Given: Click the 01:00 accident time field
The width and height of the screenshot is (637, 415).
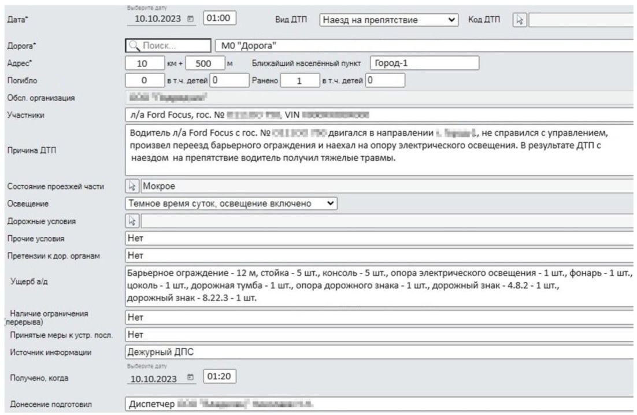Looking at the screenshot, I should (x=220, y=18).
